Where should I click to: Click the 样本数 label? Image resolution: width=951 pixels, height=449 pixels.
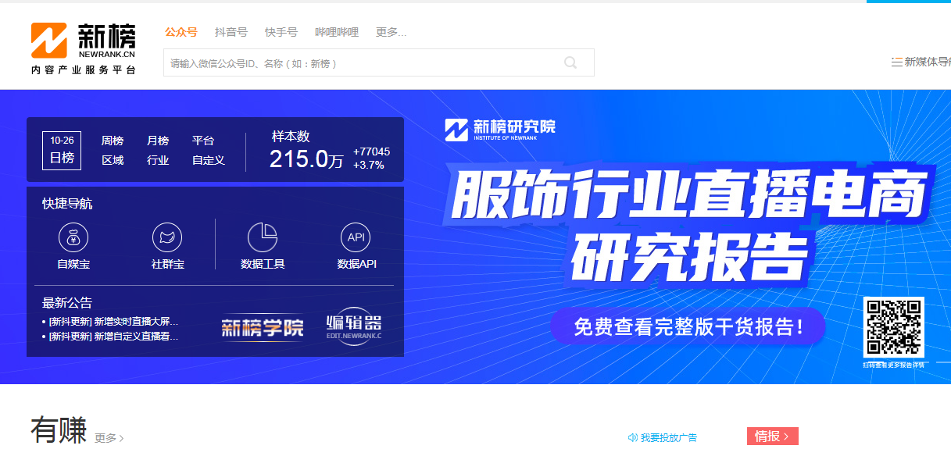(x=291, y=136)
